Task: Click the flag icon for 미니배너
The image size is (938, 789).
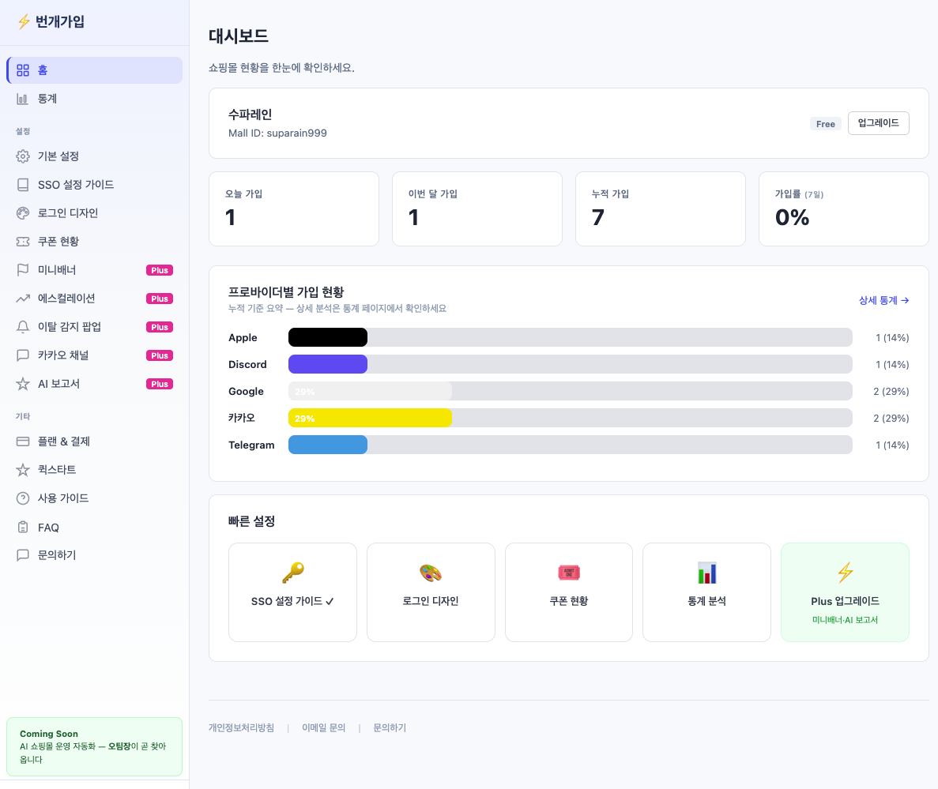Action: point(23,270)
